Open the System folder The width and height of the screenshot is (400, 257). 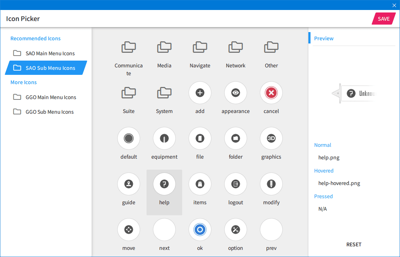[164, 93]
